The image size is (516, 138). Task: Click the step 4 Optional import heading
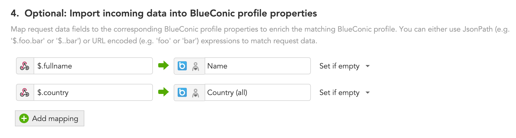(164, 13)
